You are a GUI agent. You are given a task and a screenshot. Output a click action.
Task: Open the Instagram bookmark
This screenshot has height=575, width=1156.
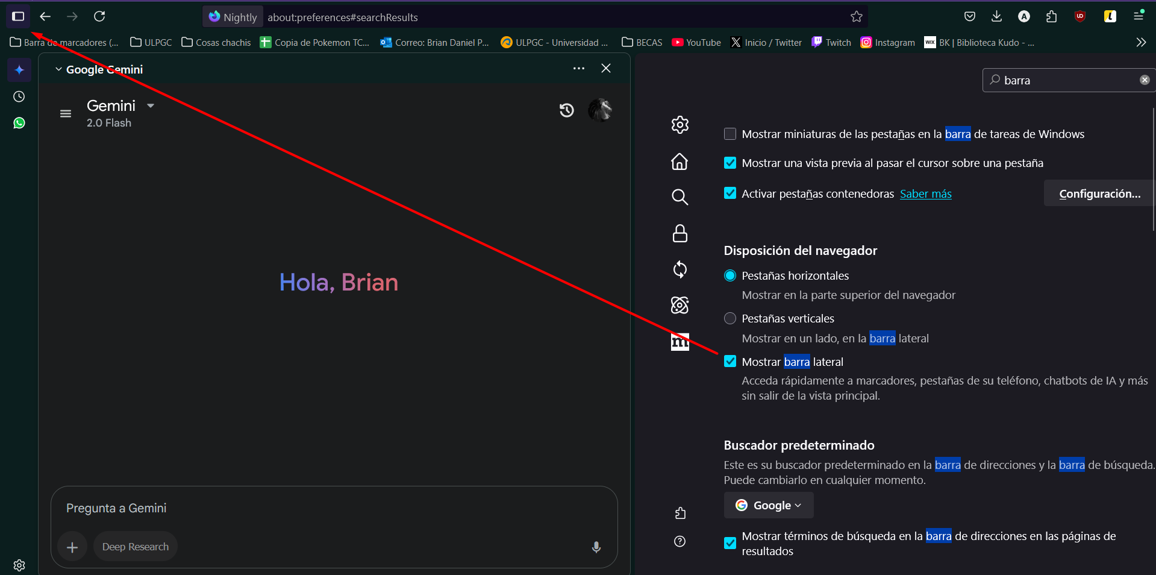pos(887,42)
